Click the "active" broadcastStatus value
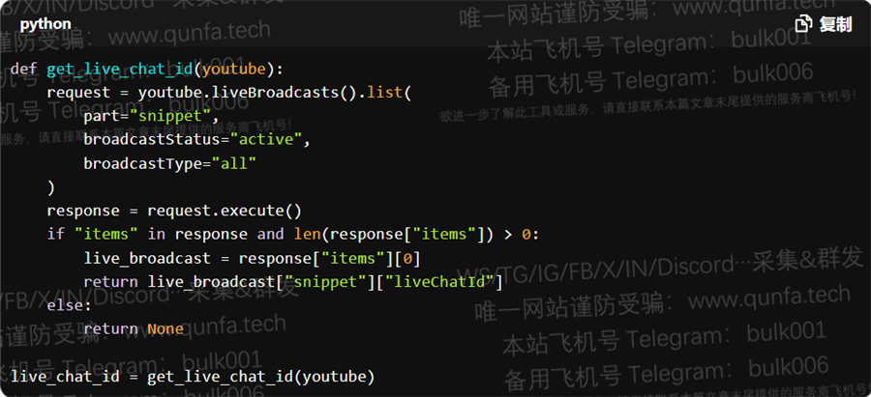Viewport: 871px width, 397px height. point(265,139)
